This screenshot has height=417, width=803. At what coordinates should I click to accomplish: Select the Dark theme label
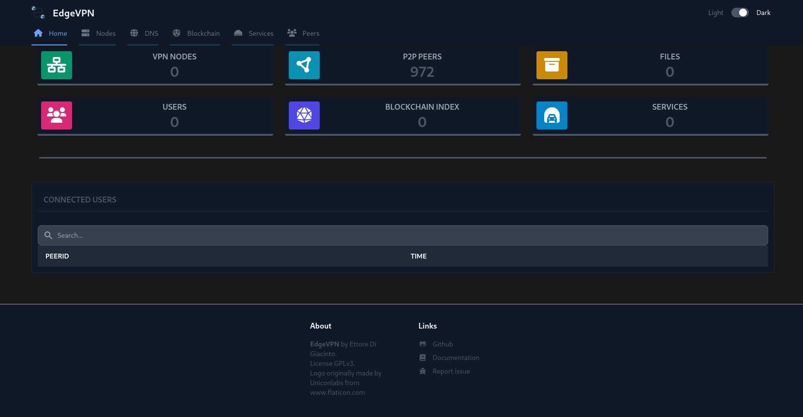pyautogui.click(x=763, y=13)
